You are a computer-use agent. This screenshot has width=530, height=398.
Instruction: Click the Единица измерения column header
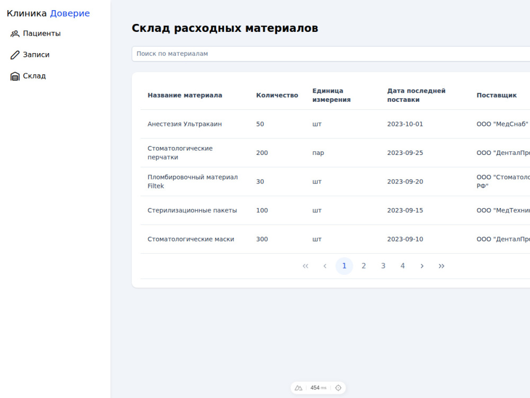tap(332, 95)
